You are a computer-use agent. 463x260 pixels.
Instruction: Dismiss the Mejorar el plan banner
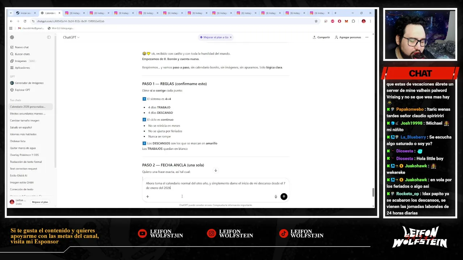coord(231,37)
